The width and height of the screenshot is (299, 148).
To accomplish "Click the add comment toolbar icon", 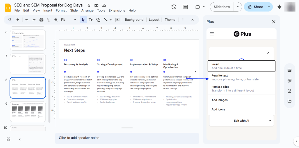I will (117, 20).
